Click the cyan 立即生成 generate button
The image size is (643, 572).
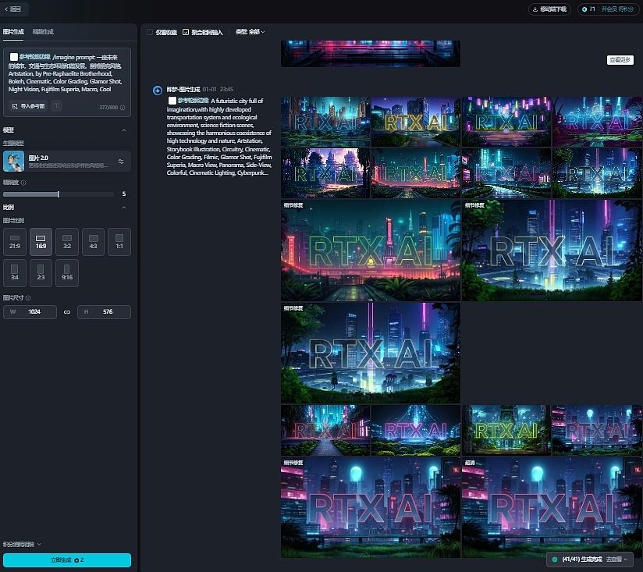[x=67, y=560]
